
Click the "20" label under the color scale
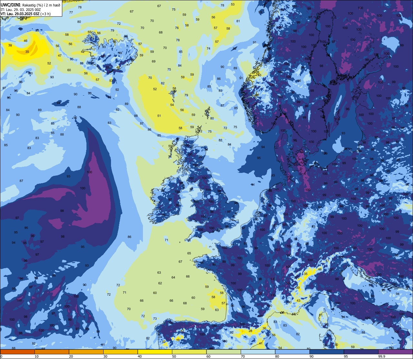(71, 356)
